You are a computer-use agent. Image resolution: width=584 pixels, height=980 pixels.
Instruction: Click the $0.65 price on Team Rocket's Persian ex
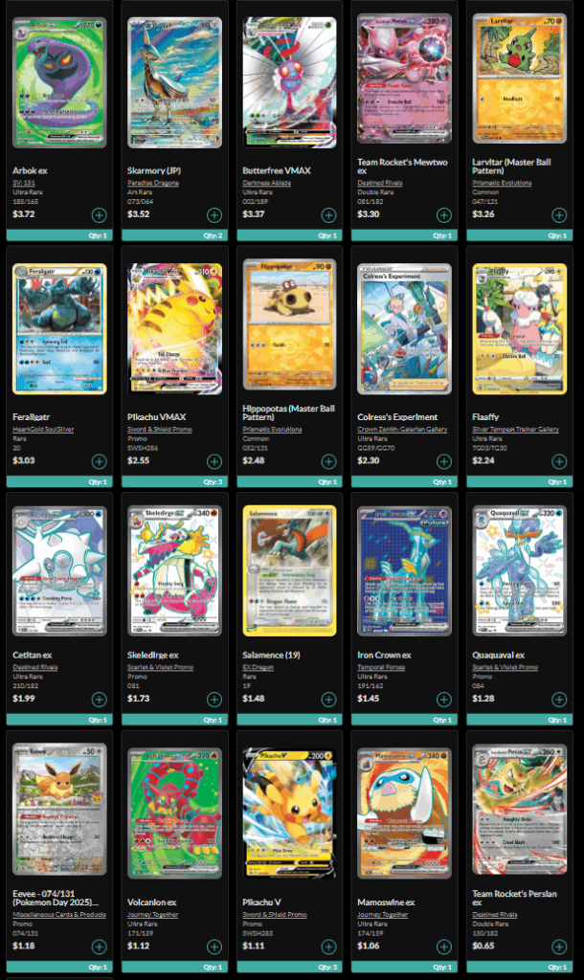point(483,946)
